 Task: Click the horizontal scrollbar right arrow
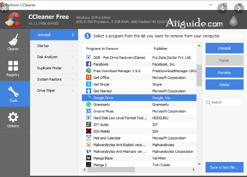(194, 169)
